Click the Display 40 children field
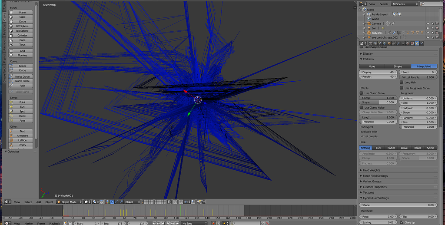 point(378,72)
